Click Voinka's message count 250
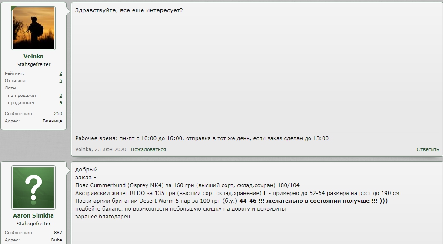The height and width of the screenshot is (244, 443). [x=58, y=114]
